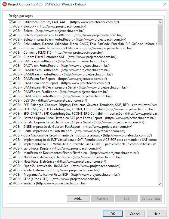Uncheck ACBr - Convênio ICMS 115 checkbox
The height and width of the screenshot is (219, 169).
pos(10,53)
